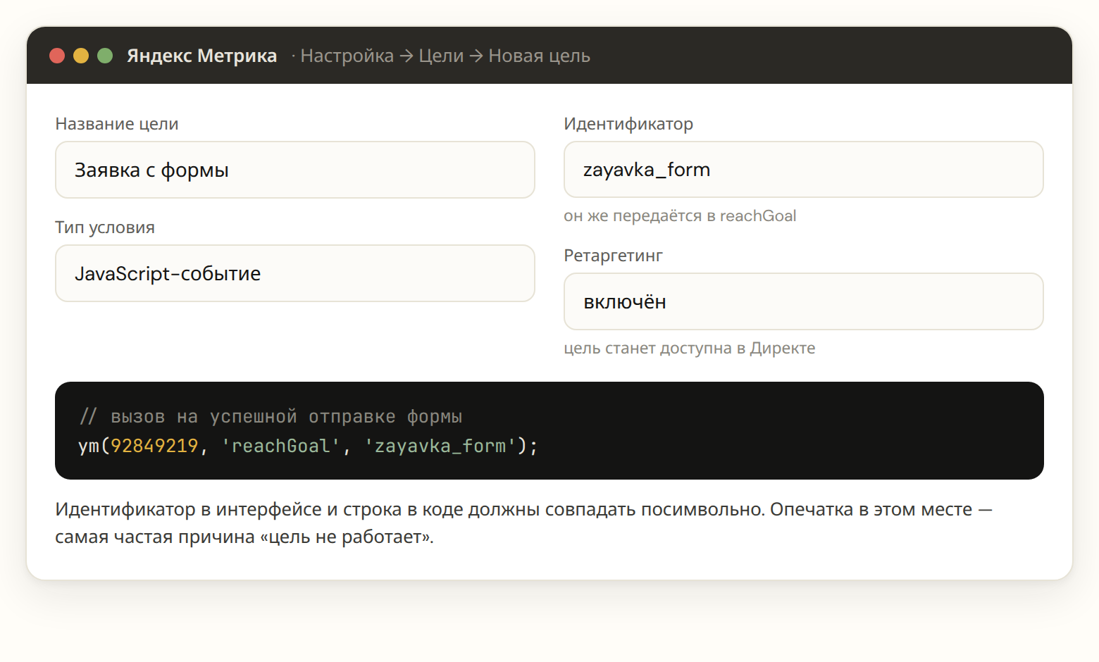Open the 'Тип условия' field showing 'JavaScript-событие'
This screenshot has width=1099, height=662.
[x=295, y=273]
